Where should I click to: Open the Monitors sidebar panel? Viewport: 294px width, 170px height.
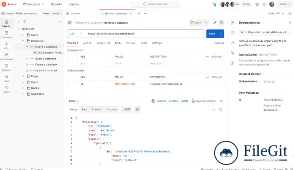click(x=6, y=67)
